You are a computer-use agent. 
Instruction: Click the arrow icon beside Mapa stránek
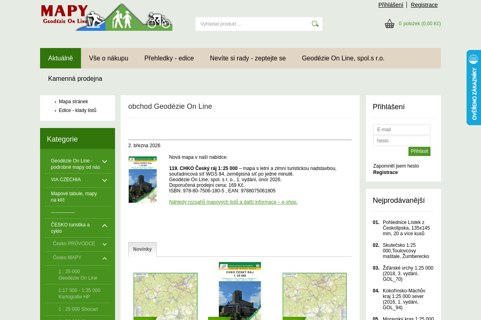(56, 102)
